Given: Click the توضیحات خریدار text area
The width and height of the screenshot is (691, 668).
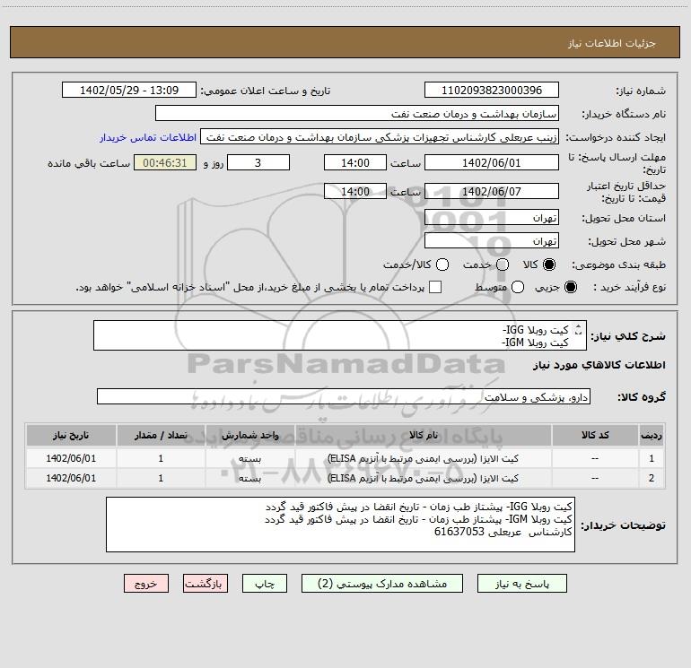Looking at the screenshot, I should point(340,525).
